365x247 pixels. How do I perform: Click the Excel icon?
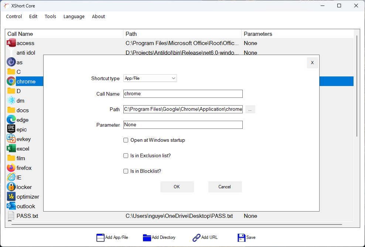point(11,149)
